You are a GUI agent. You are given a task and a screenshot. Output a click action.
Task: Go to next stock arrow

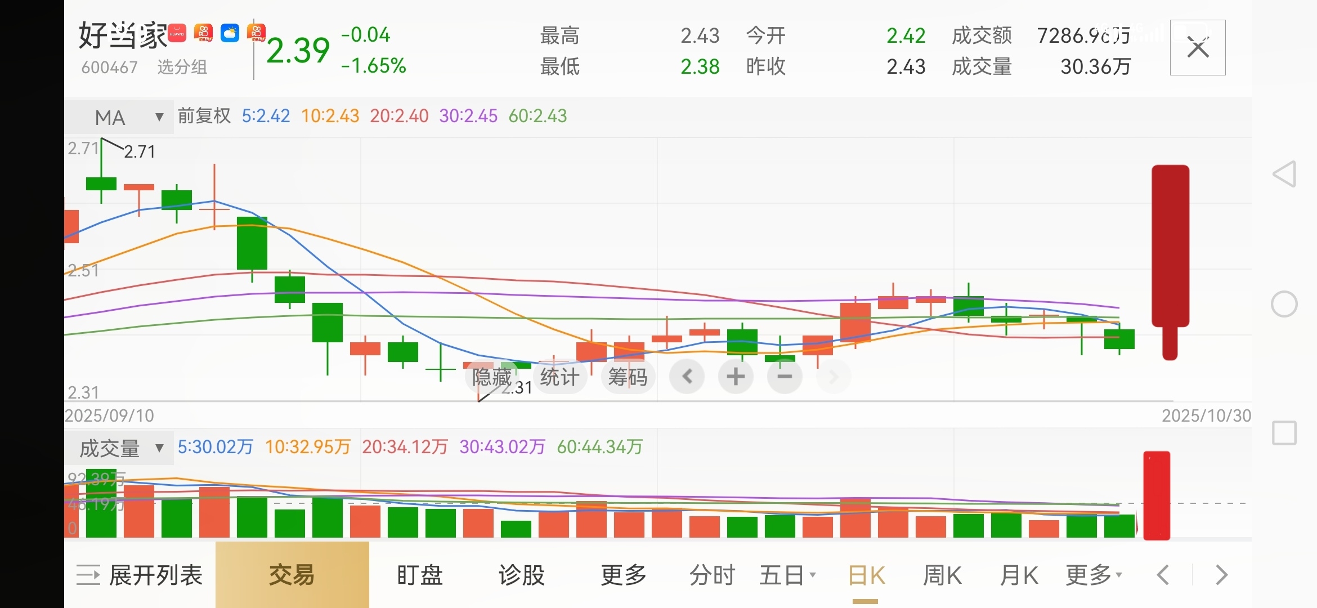coord(1221,575)
